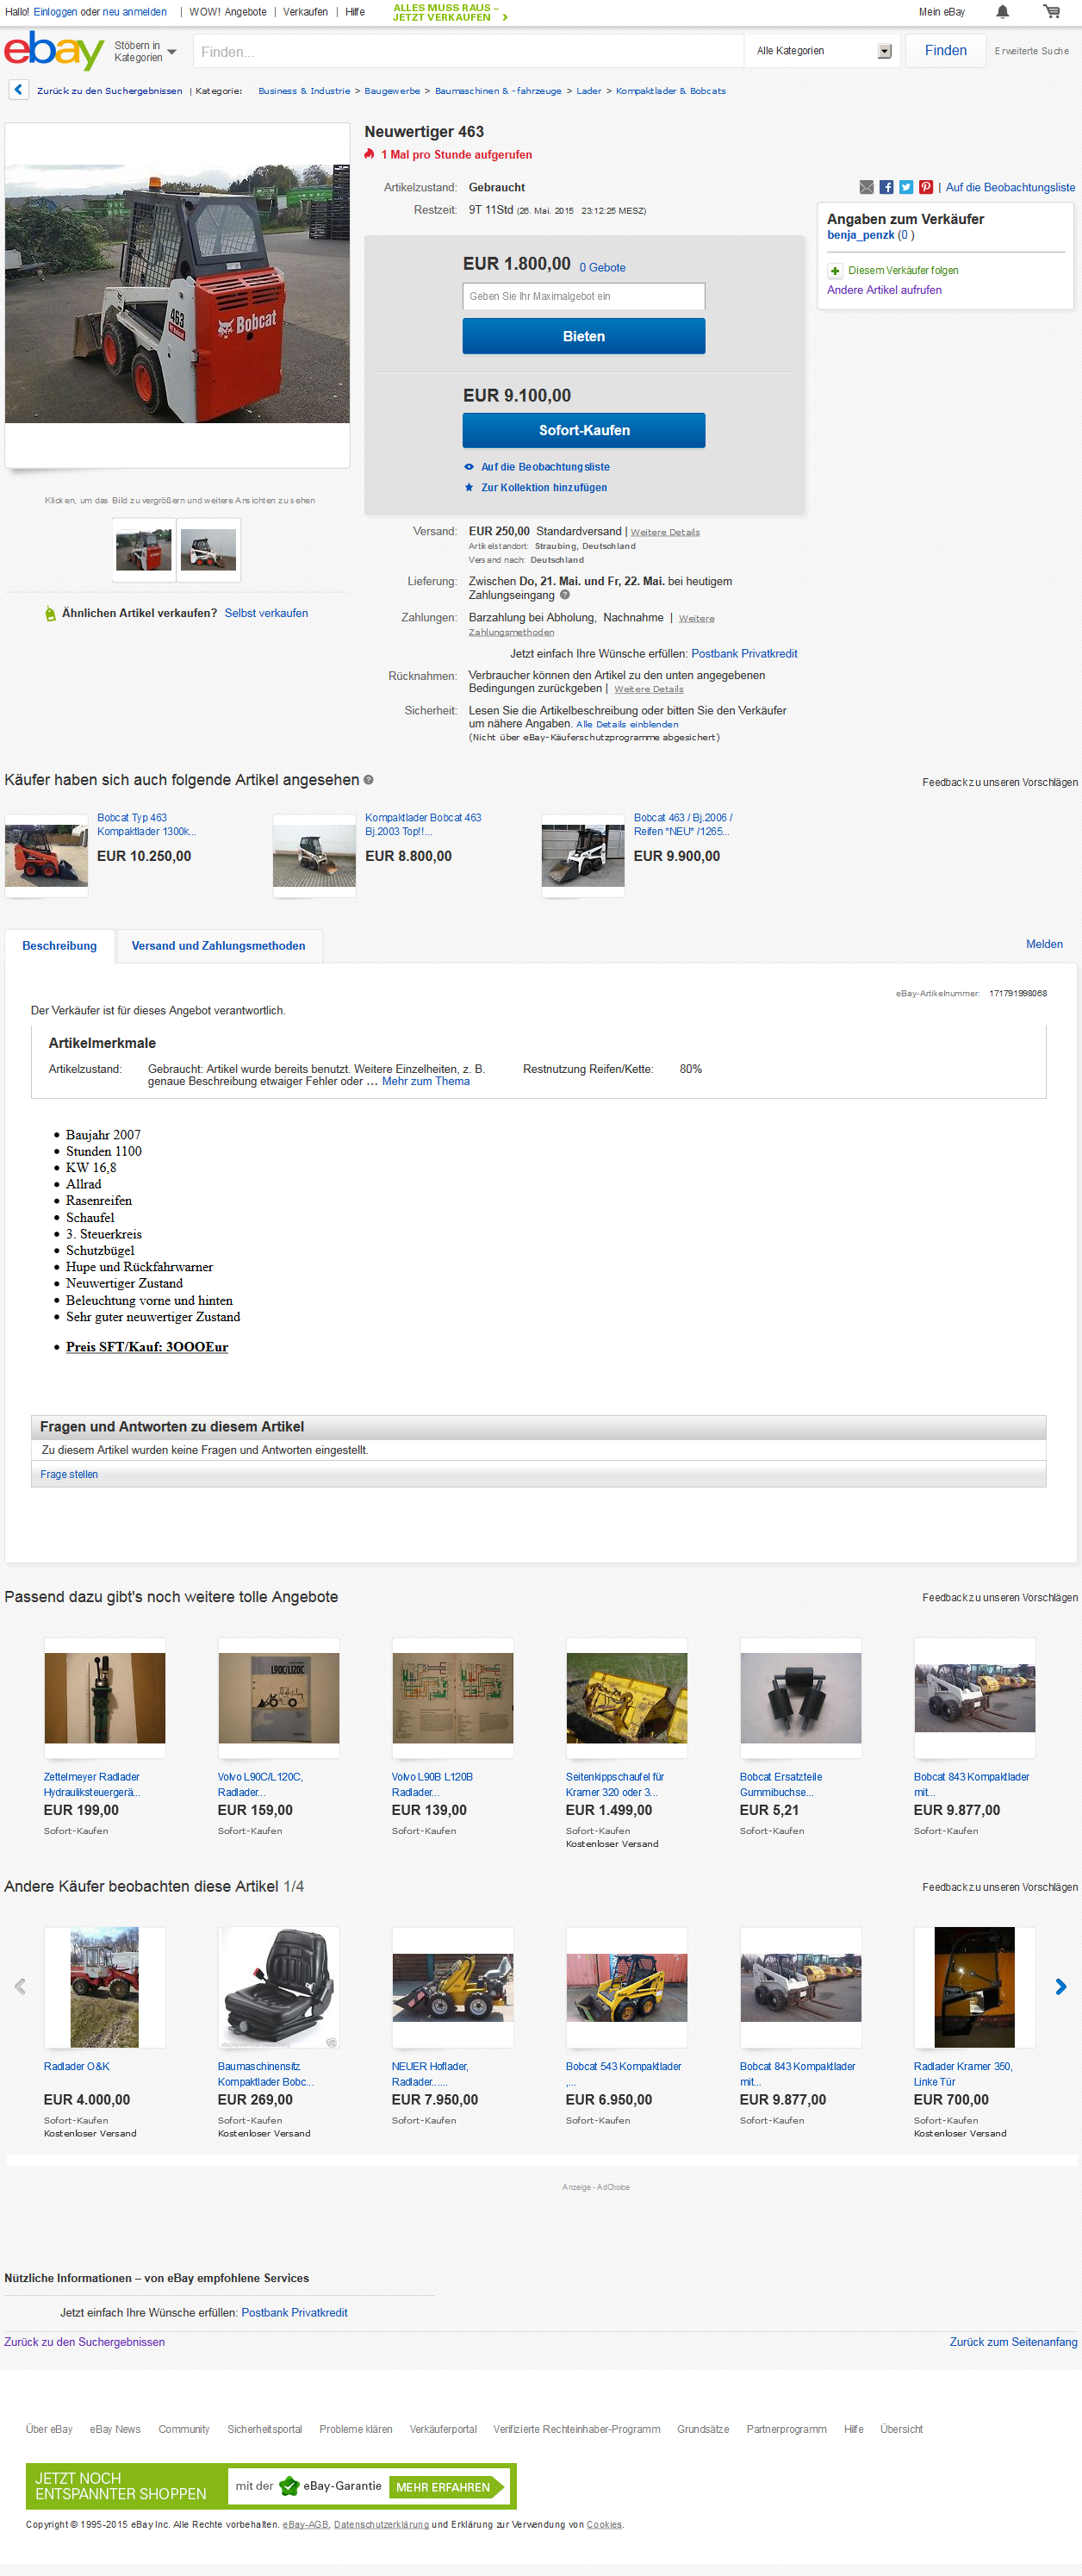Share listing on Twitter
1082x2576 pixels.
pos(906,187)
